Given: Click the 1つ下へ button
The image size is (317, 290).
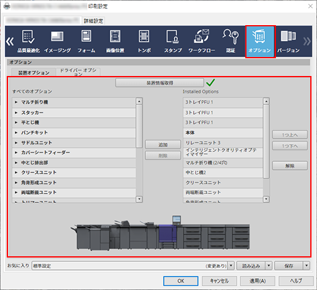Looking at the screenshot, I should 290,146.
